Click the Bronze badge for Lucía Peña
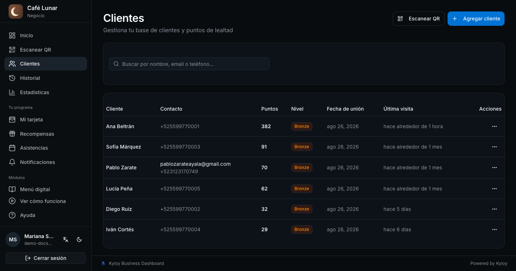Screen dimensions: 516x271 [x=302, y=189]
